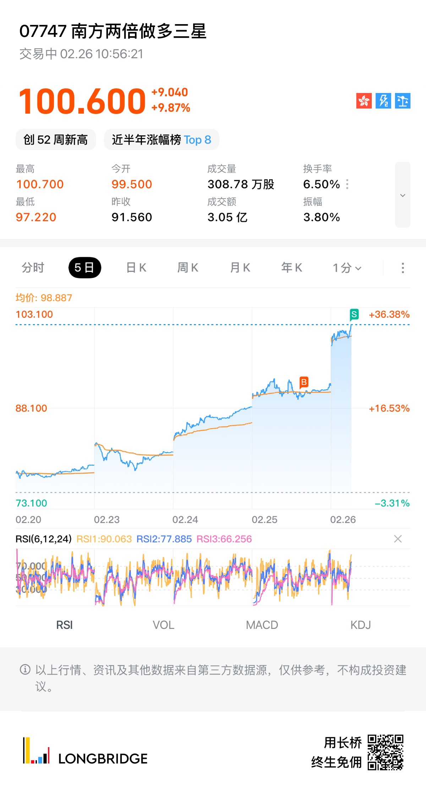Click the Longbridge logo
The image size is (426, 794).
pyautogui.click(x=85, y=752)
